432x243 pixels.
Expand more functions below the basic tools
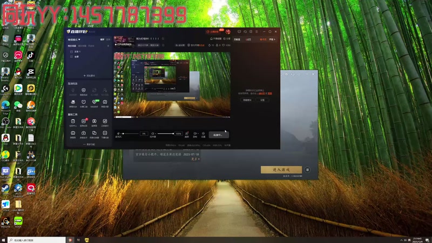pyautogui.click(x=89, y=144)
